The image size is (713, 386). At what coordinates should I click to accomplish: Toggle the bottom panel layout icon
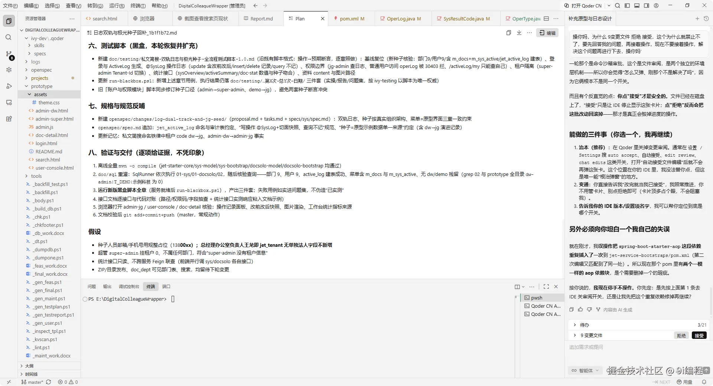click(637, 6)
